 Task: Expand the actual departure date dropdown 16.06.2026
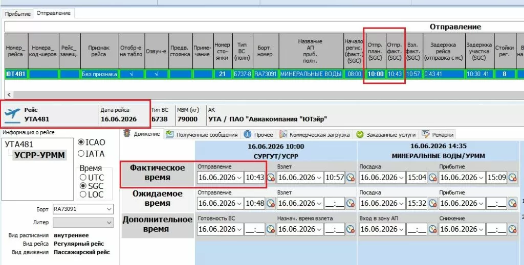coord(239,178)
